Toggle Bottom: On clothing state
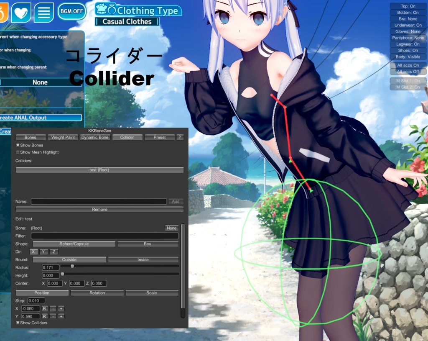This screenshot has height=341, width=428. point(408,12)
